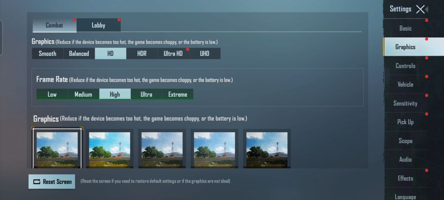Choose Medium frame rate
The height and width of the screenshot is (200, 444).
(83, 94)
